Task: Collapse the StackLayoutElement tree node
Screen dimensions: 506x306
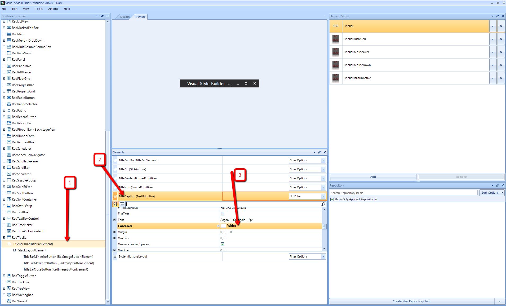Action: [15, 250]
